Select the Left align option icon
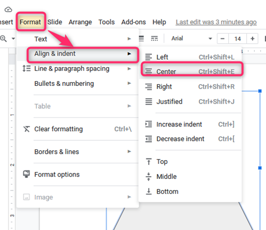 [x=149, y=57]
